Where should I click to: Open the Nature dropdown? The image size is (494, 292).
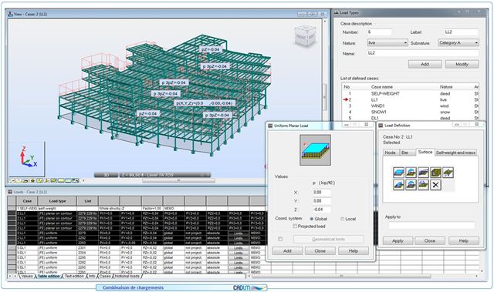(387, 42)
